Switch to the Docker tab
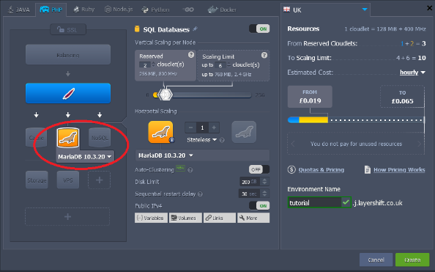 222,10
